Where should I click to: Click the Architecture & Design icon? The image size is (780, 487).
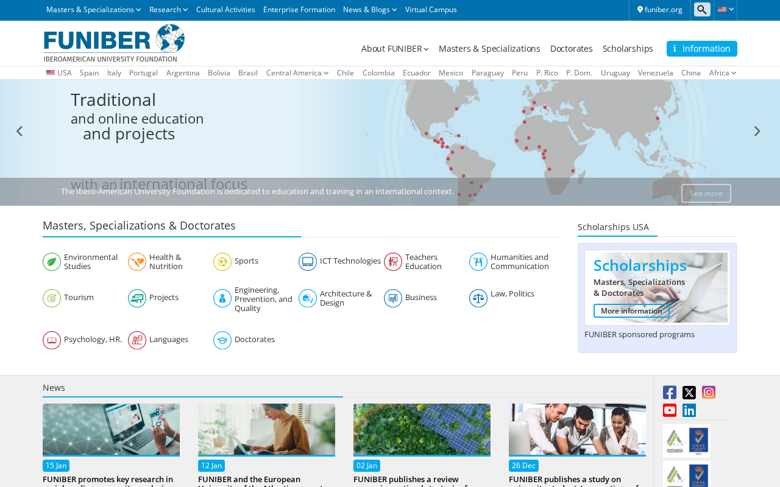point(308,298)
